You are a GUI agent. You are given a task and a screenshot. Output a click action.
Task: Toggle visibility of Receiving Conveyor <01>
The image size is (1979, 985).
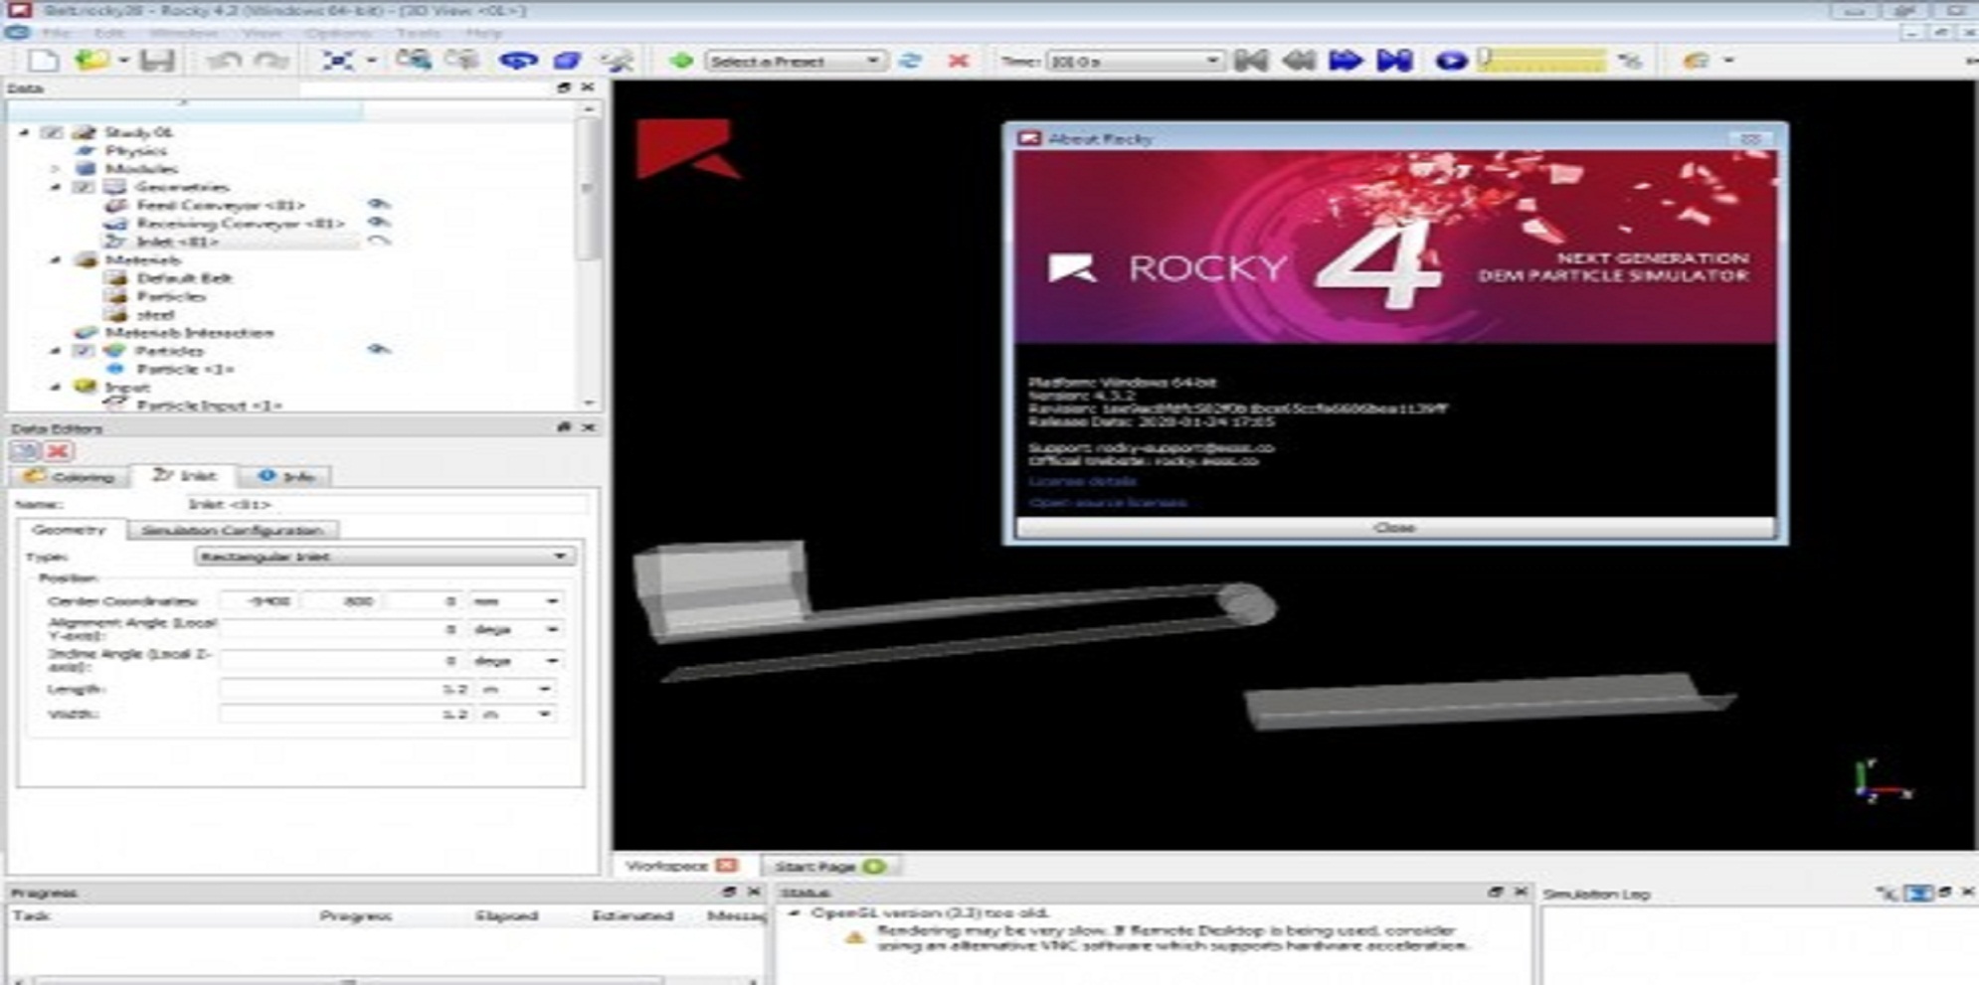coord(378,223)
